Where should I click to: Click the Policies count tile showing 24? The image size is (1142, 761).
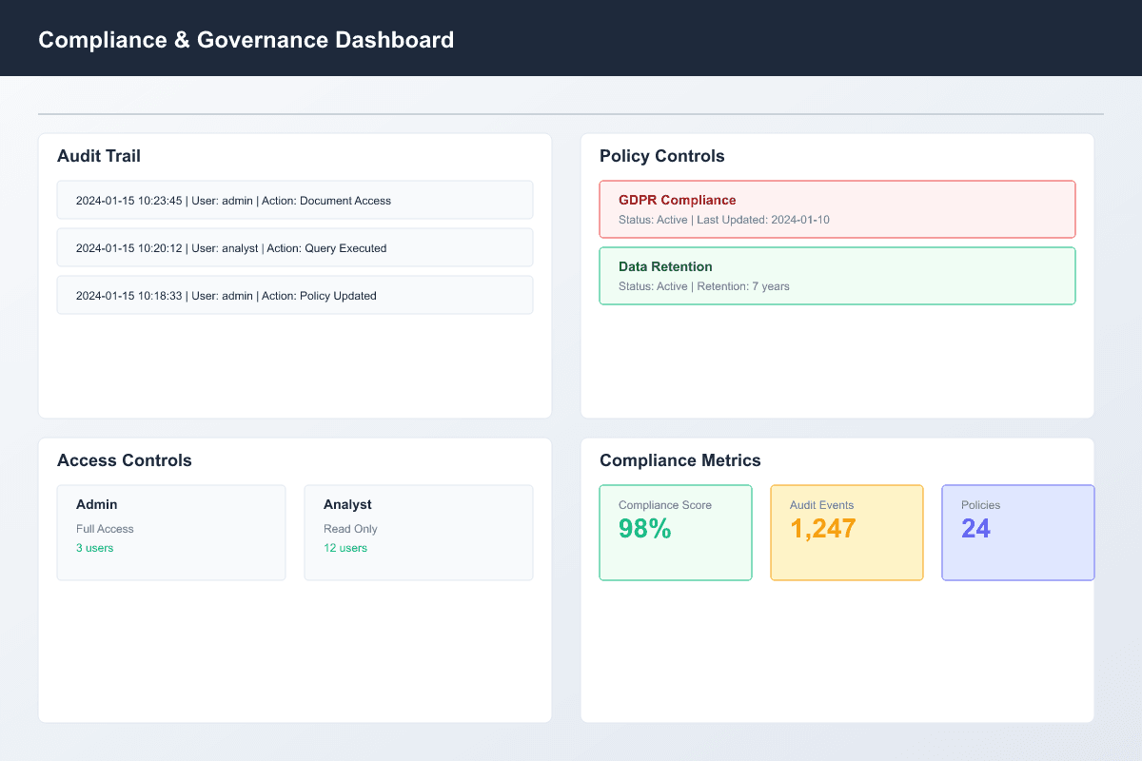pos(1018,532)
